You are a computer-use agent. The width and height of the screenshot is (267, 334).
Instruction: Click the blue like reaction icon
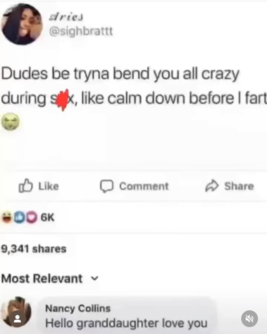pos(20,217)
